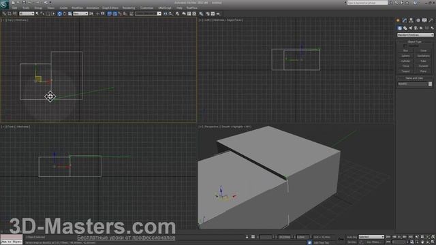Toggle the Auto Key button

coord(352,237)
